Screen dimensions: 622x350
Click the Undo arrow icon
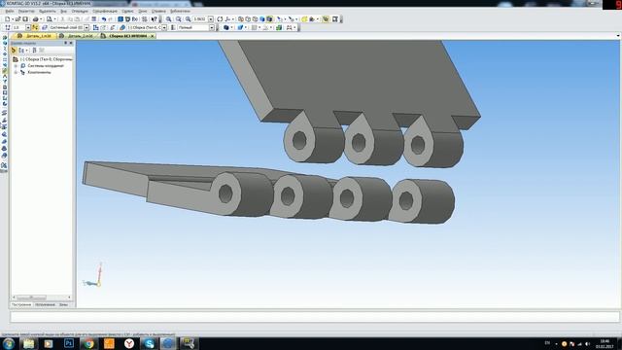point(104,19)
